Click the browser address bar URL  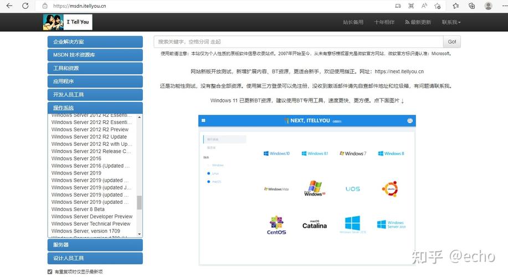[79, 6]
